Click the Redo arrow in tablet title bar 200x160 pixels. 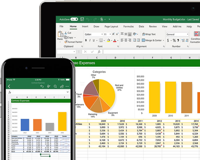[x=95, y=19]
